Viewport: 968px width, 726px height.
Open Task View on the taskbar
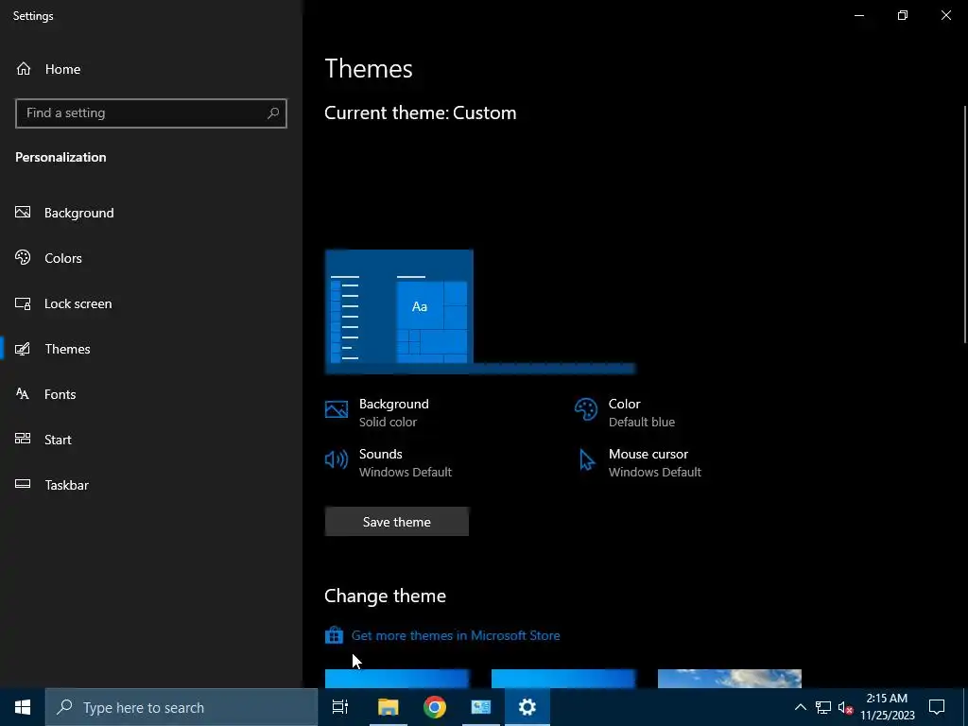coord(340,707)
